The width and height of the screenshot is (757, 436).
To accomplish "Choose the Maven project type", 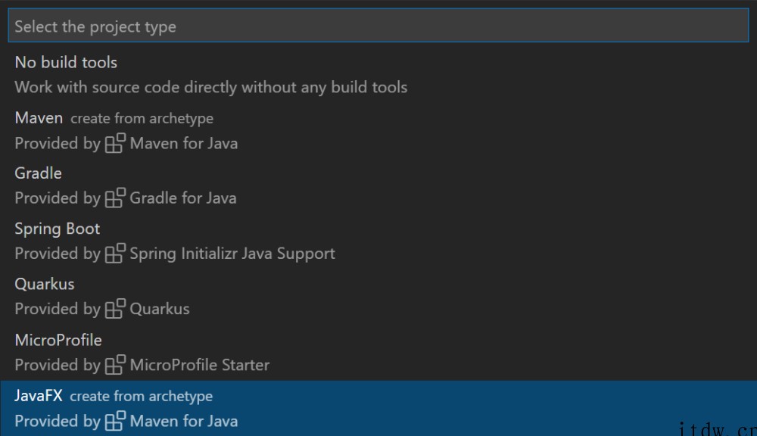I will point(39,118).
